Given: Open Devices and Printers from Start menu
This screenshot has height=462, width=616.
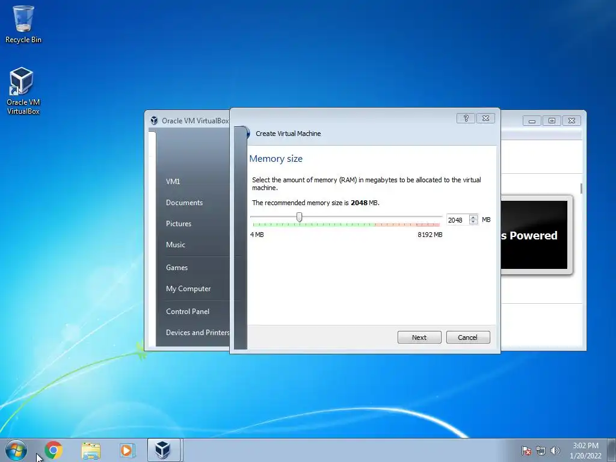Looking at the screenshot, I should (x=197, y=332).
